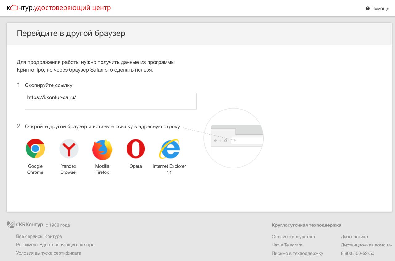Open Чат в Telegram link
The width and height of the screenshot is (395, 261).
[x=287, y=245]
